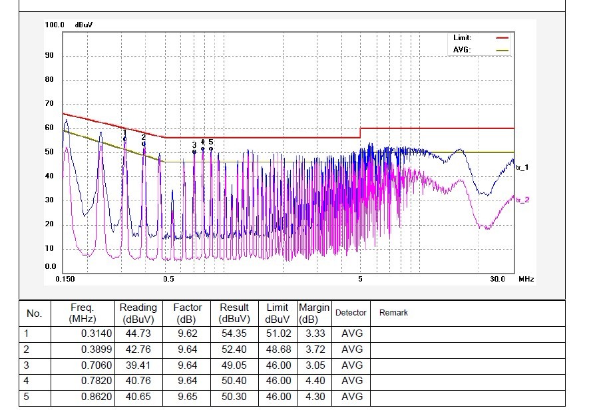
Task: Click margin value 3.05
Action: coord(315,365)
